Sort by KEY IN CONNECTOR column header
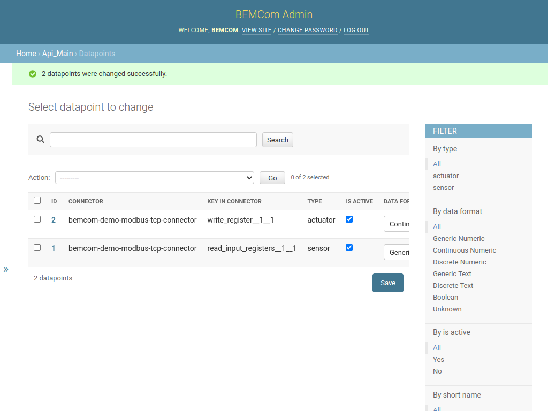This screenshot has width=548, height=411. pyautogui.click(x=234, y=201)
